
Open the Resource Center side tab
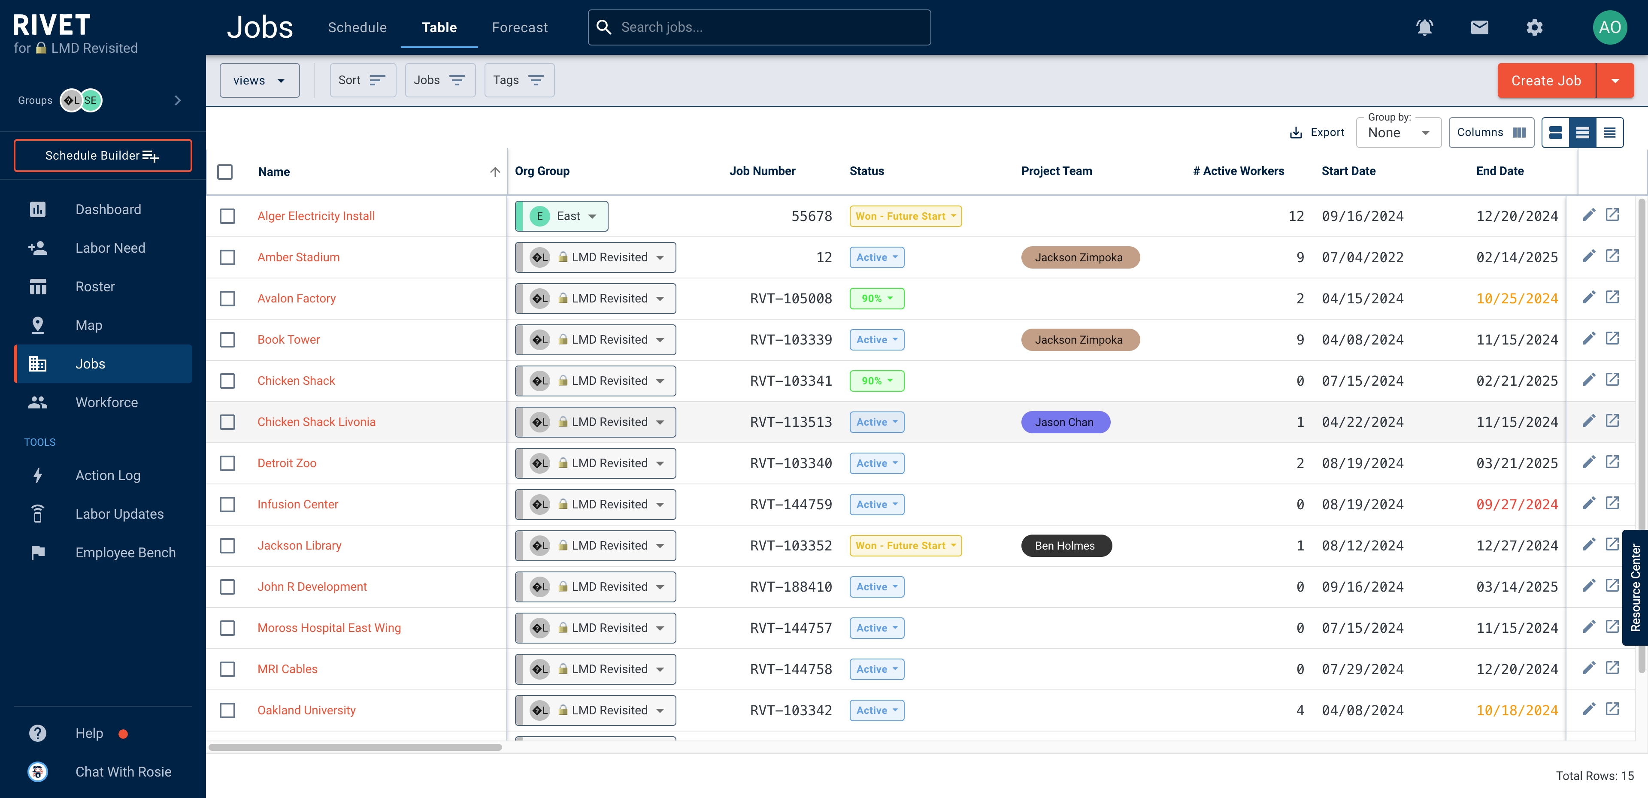1635,588
